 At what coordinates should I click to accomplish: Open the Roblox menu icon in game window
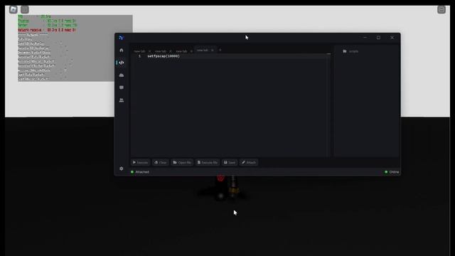coord(13,9)
